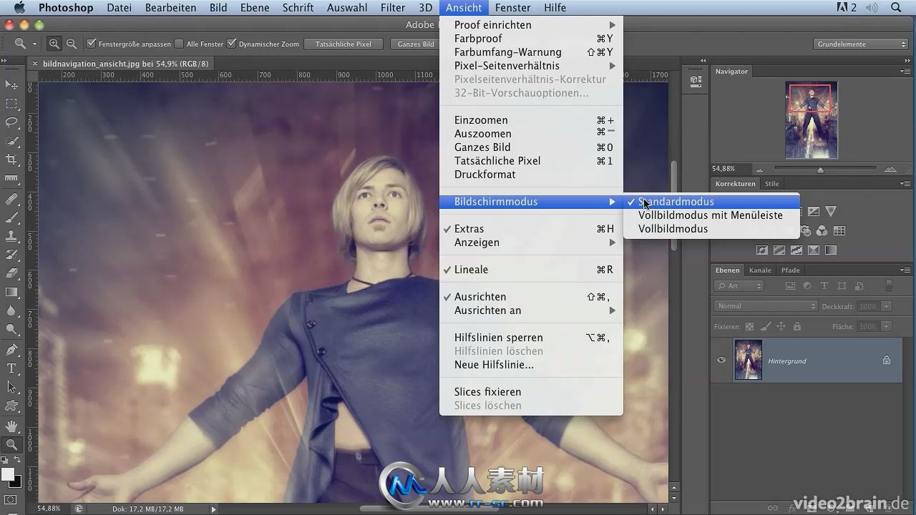Image resolution: width=916 pixels, height=515 pixels.
Task: Choose Einzoomen from Ansicht menu
Action: tap(531, 120)
